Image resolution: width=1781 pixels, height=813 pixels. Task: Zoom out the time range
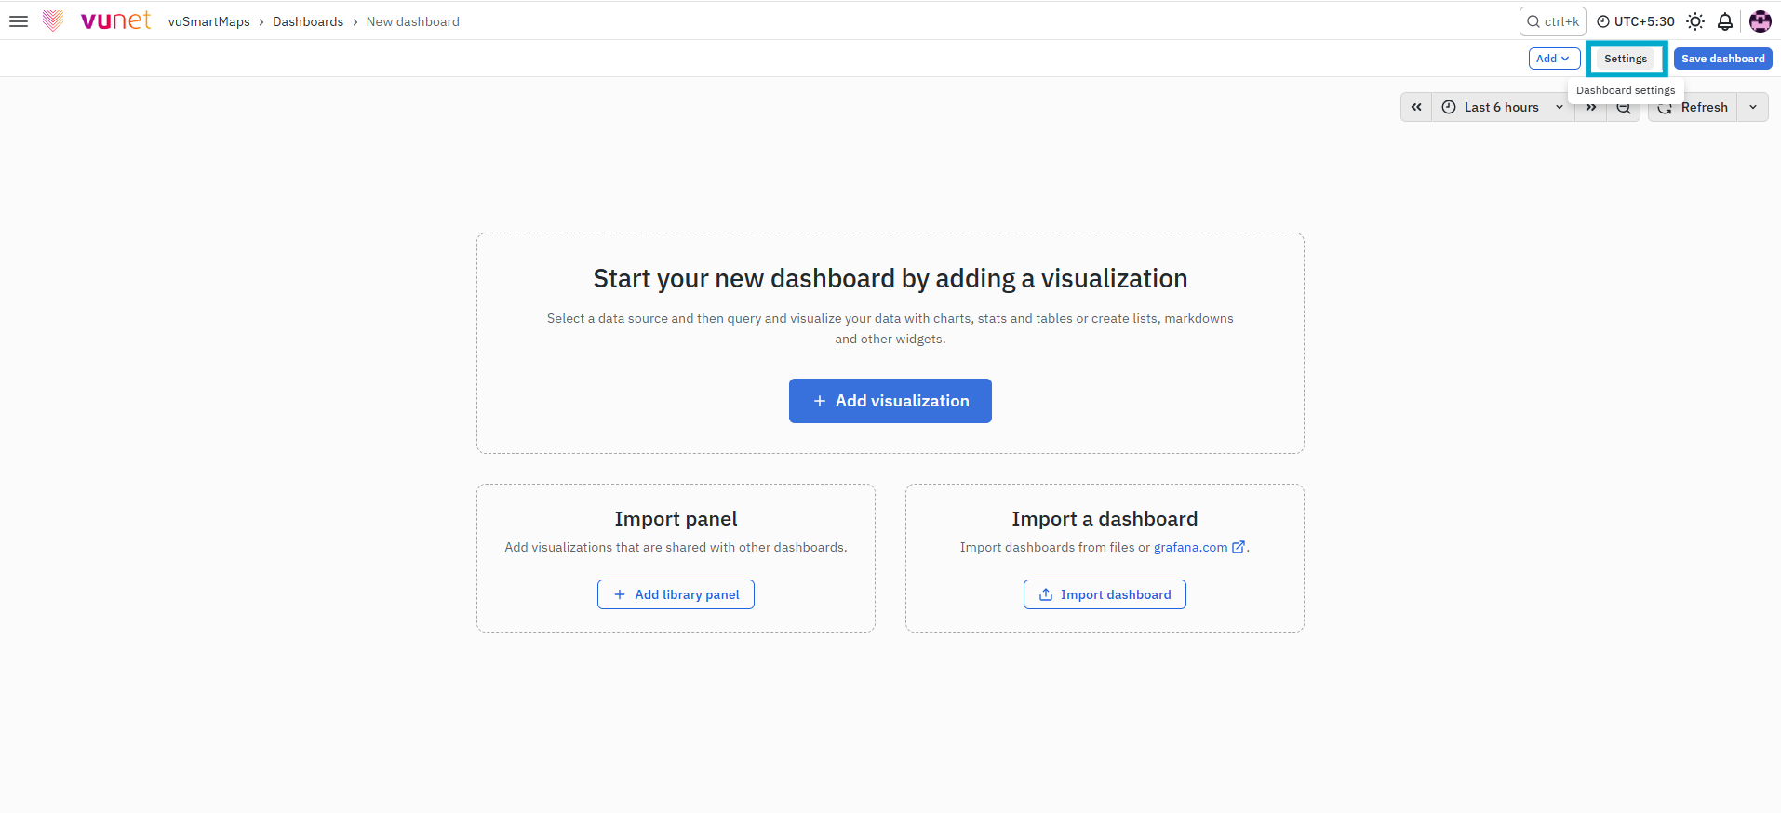(x=1624, y=109)
